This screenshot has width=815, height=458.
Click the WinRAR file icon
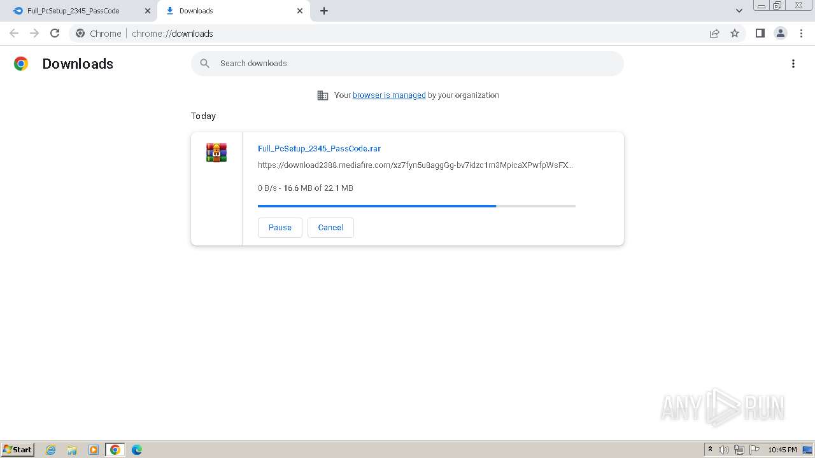216,153
